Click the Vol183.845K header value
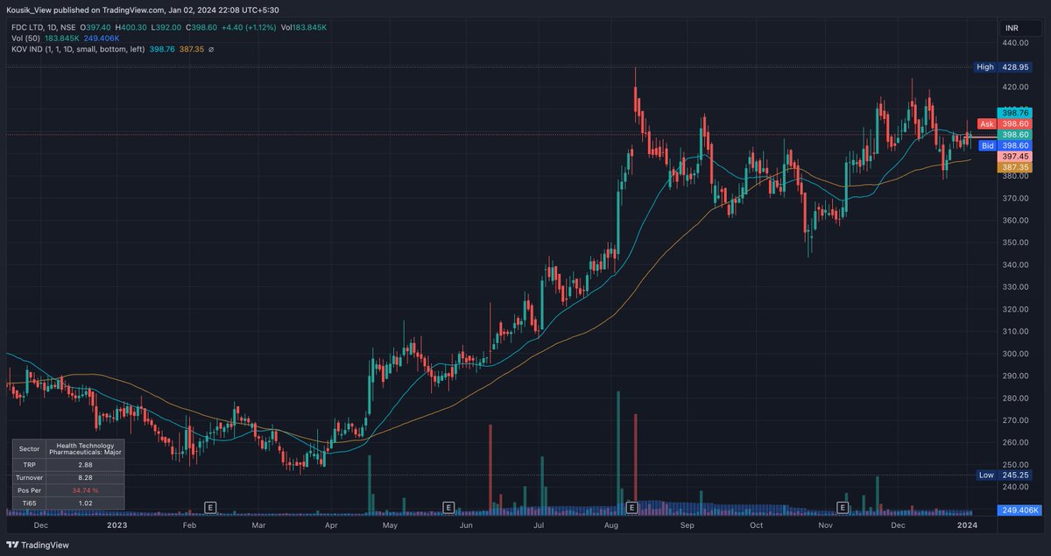The height and width of the screenshot is (556, 1051). point(303,28)
